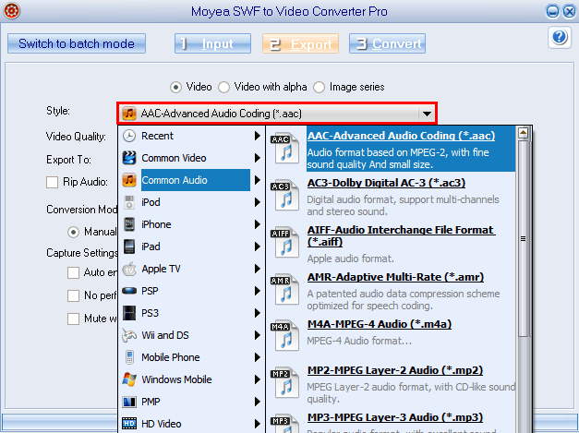Screen dimensions: 579x433
Task: Click the PSP console icon
Action: (129, 291)
